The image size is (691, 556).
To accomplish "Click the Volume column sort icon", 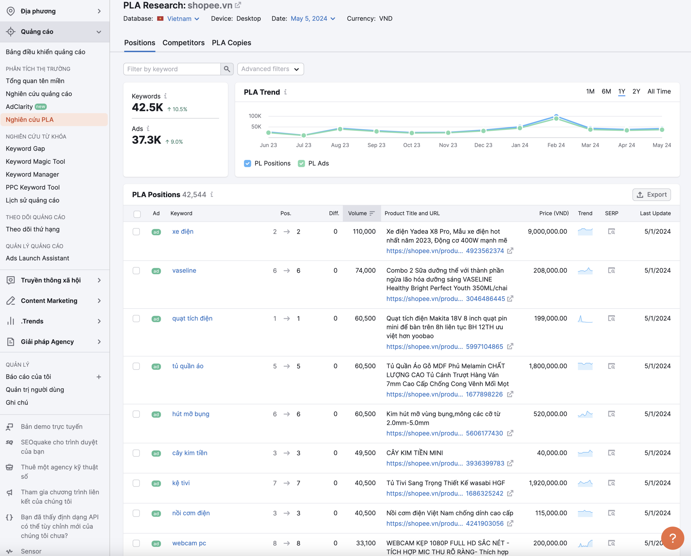I will 372,213.
